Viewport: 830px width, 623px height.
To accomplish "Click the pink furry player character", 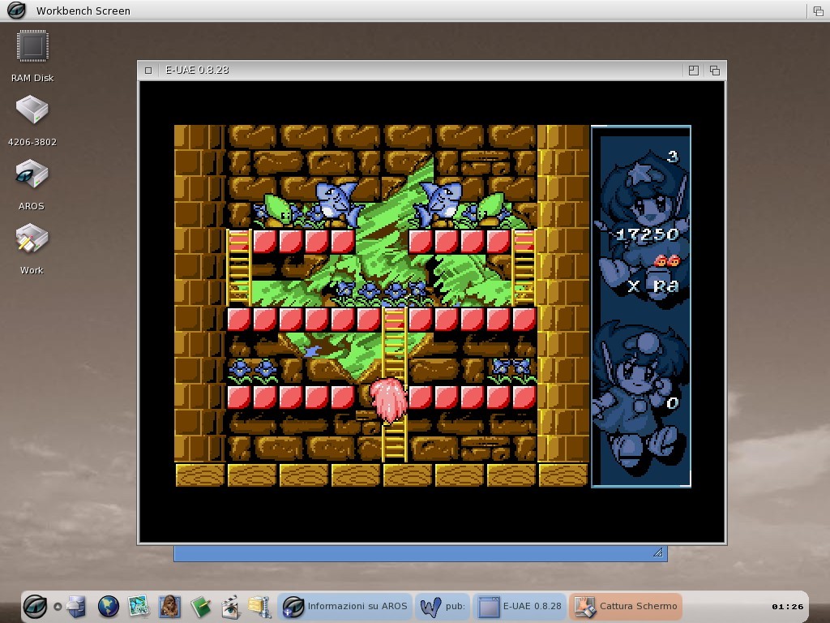I will (388, 401).
